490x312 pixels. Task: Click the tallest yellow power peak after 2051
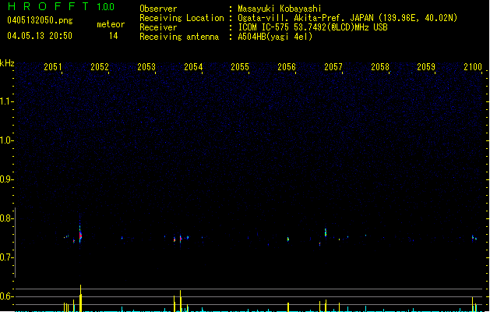point(80,298)
